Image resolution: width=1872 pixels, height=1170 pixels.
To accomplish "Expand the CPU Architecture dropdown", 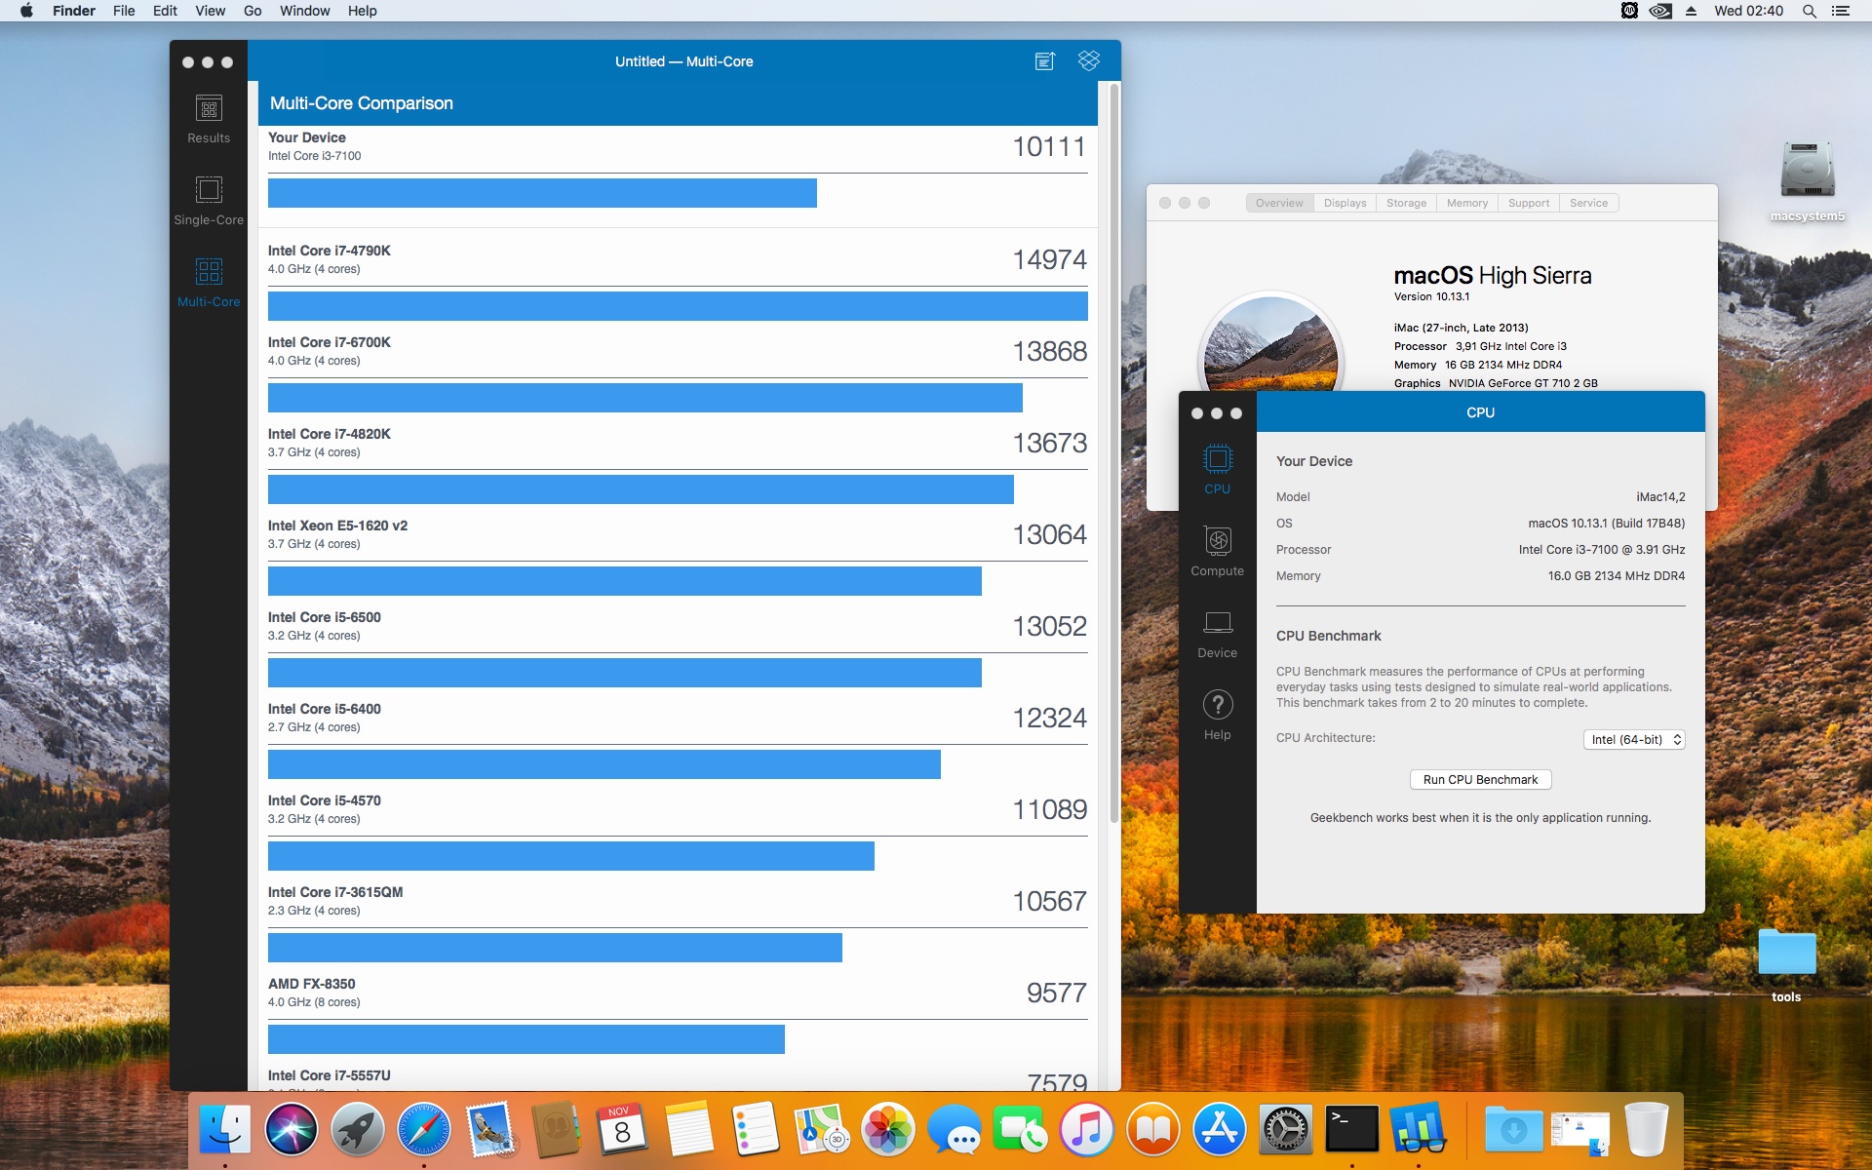I will click(x=1633, y=740).
